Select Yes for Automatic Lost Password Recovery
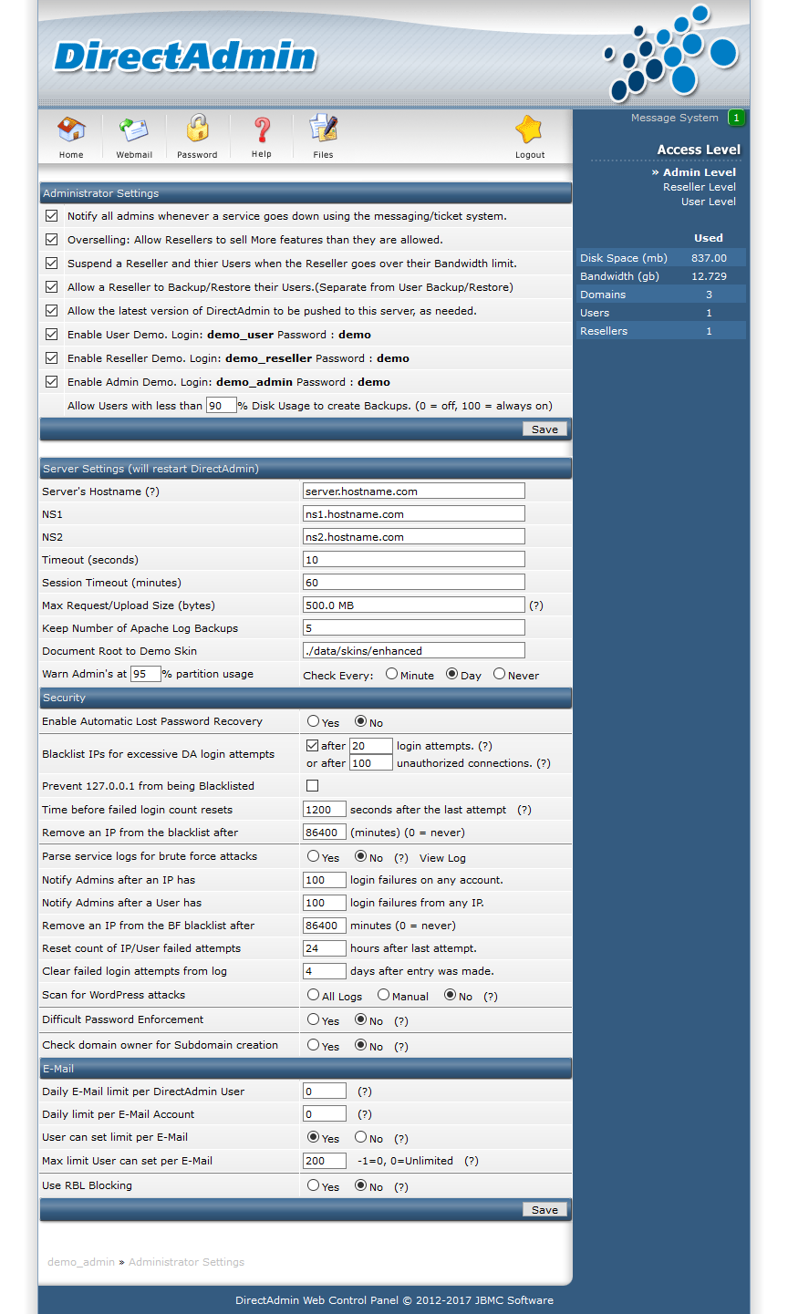Image resolution: width=788 pixels, height=1314 pixels. pos(313,721)
